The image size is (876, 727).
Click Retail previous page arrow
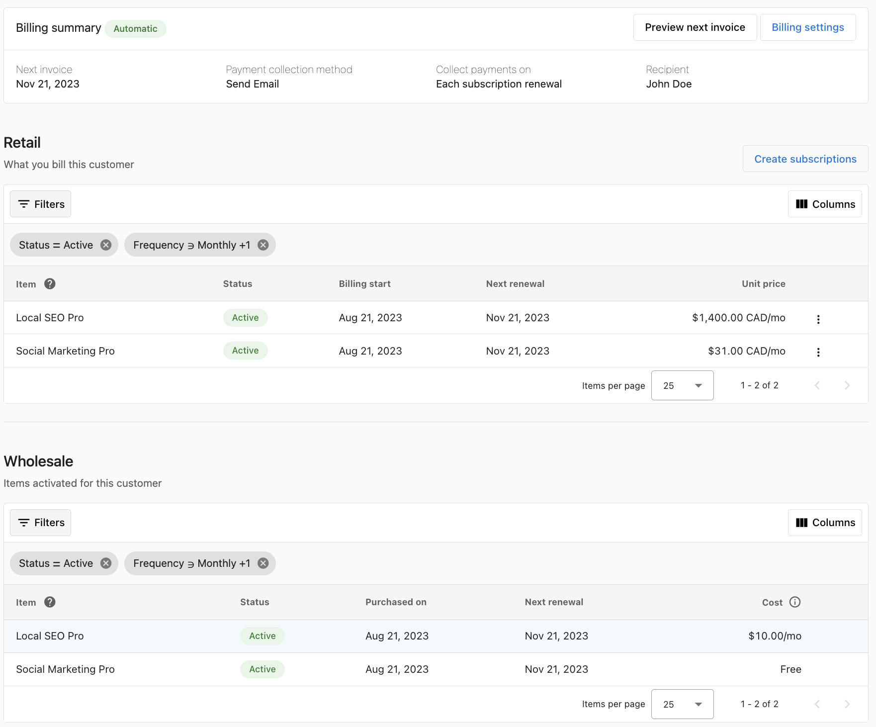coord(817,385)
